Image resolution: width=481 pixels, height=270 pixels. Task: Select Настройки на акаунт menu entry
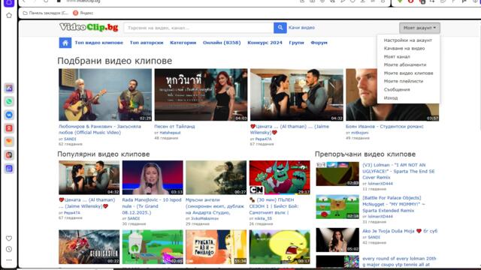pyautogui.click(x=407, y=40)
